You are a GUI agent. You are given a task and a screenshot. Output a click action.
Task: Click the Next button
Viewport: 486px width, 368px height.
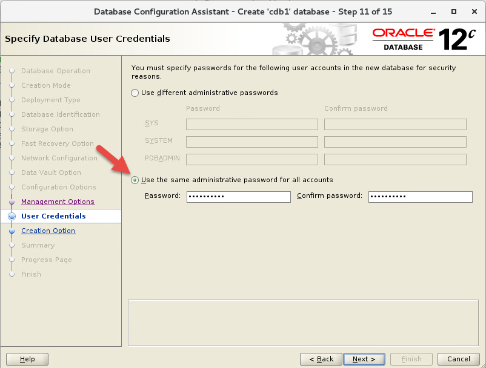(x=364, y=359)
